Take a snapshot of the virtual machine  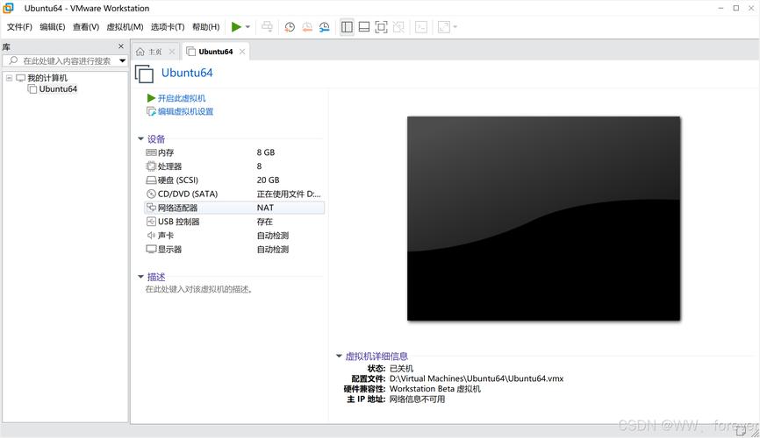point(290,27)
